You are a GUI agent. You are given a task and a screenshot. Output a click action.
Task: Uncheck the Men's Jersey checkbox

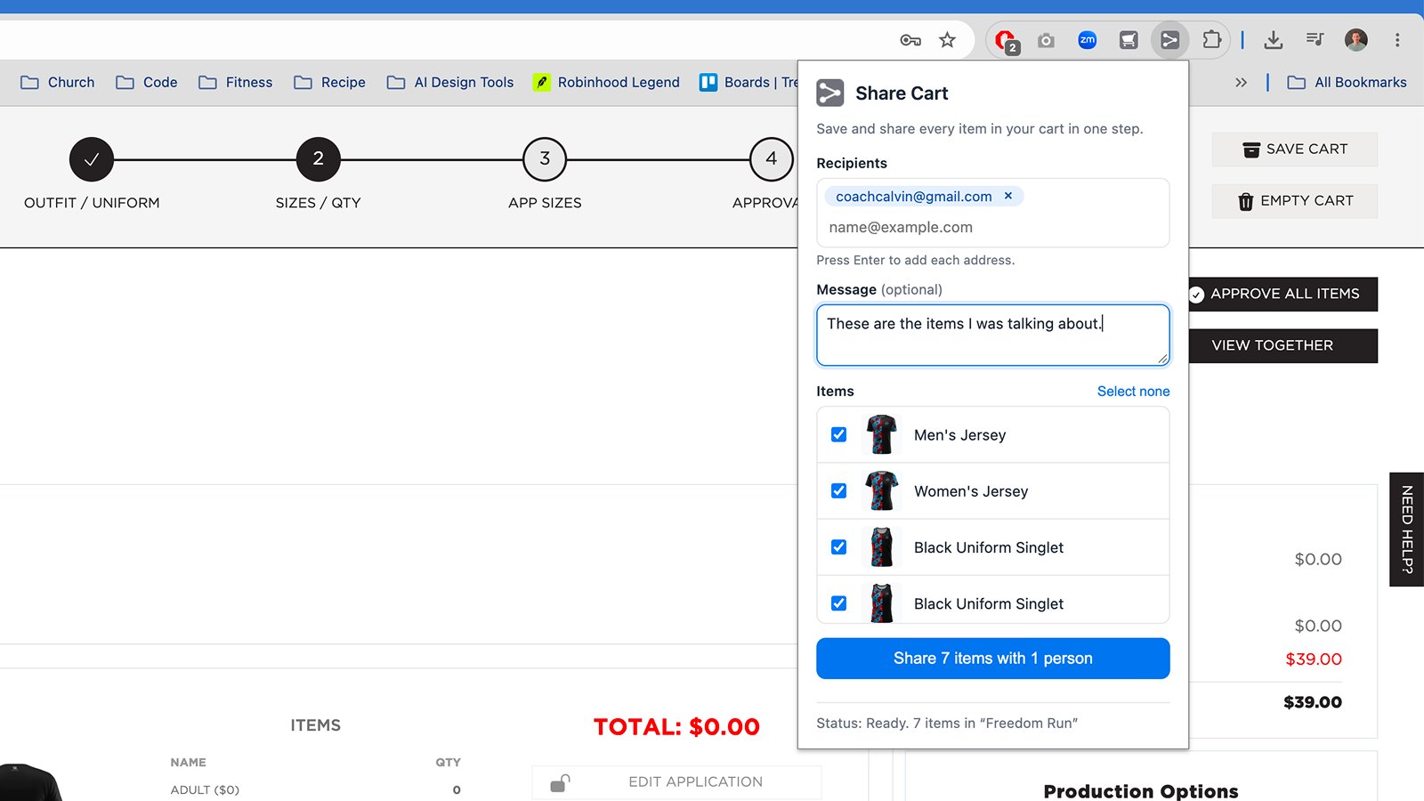coord(838,434)
